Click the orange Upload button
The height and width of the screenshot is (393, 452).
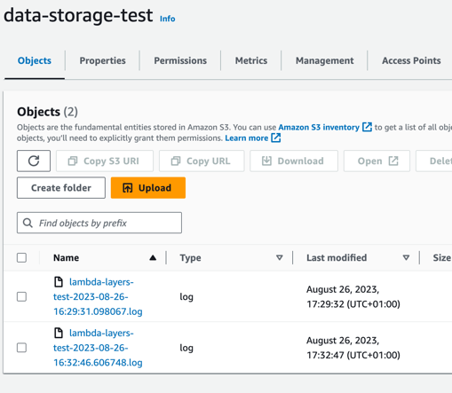coord(148,188)
